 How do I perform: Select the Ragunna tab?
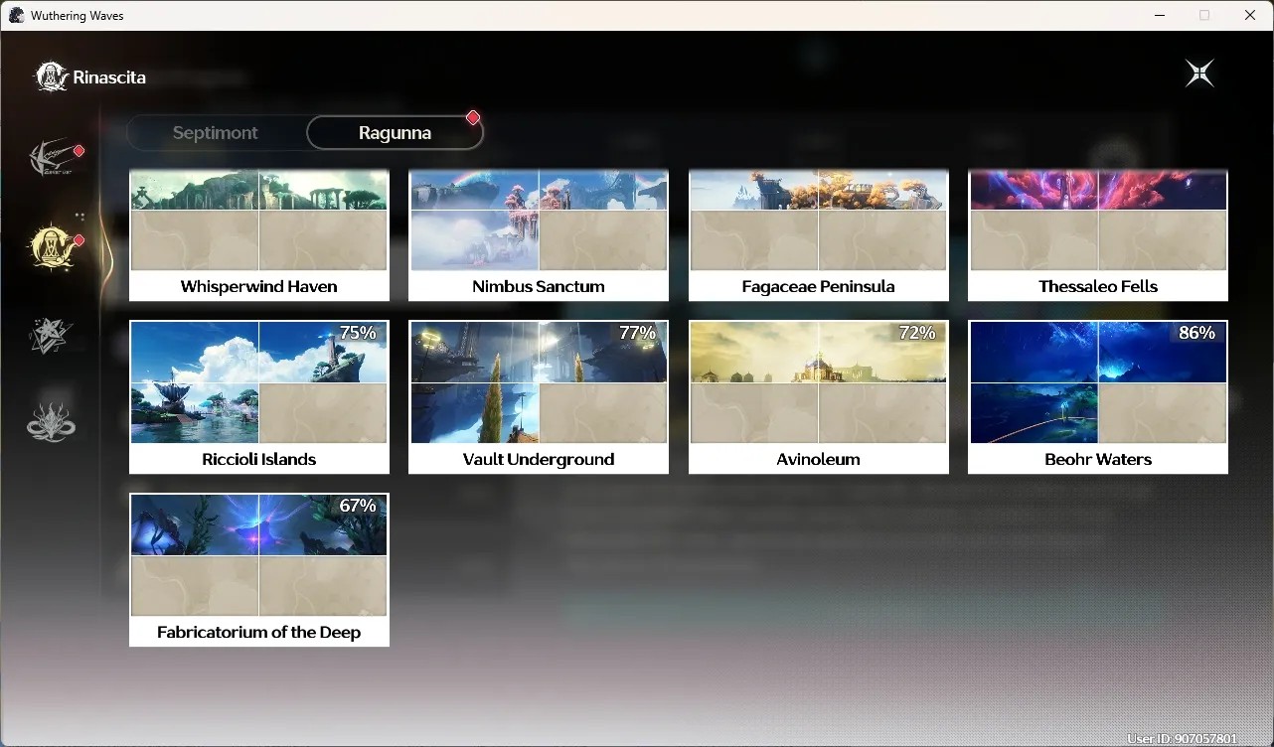[x=395, y=133]
